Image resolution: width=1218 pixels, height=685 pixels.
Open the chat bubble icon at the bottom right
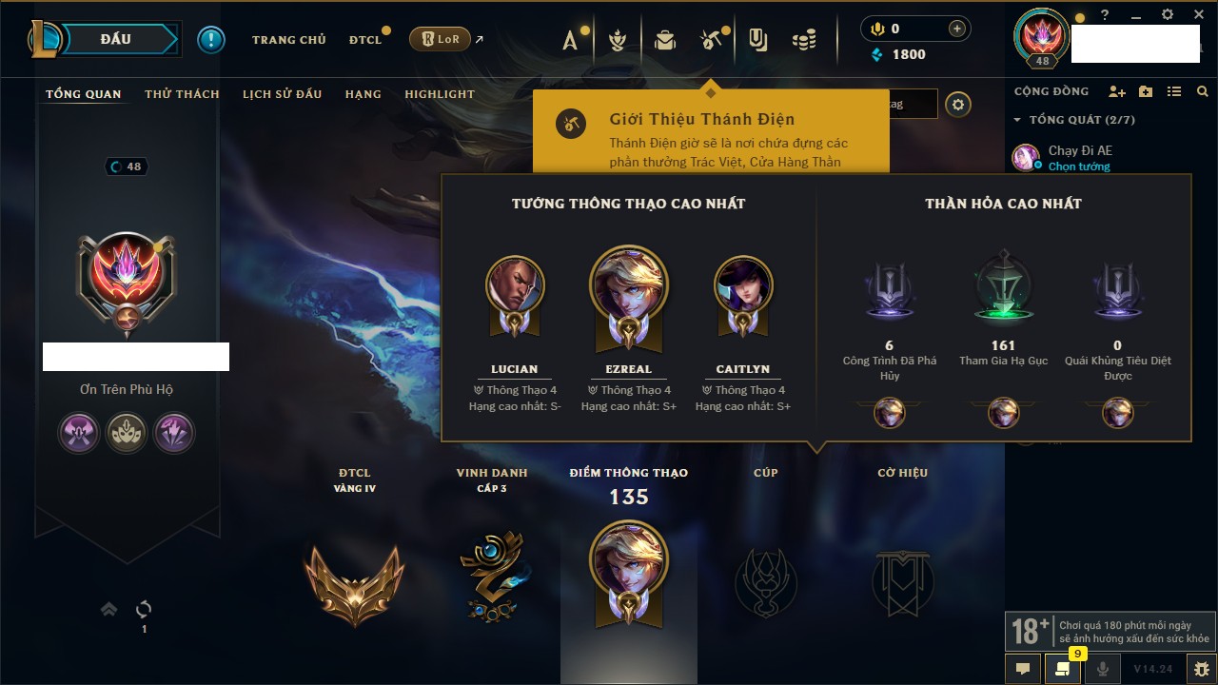pos(1023,669)
